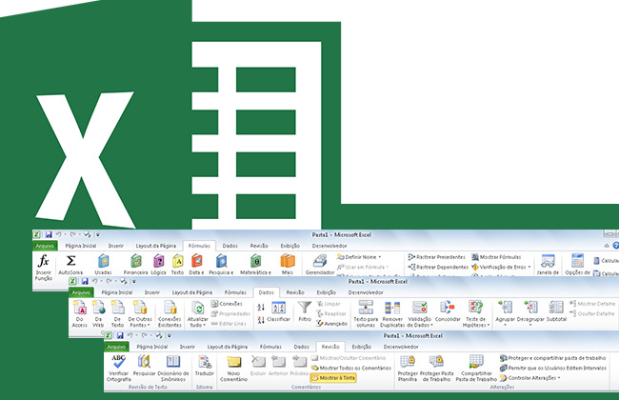
Task: Click De Texto import icon in Dados ribbon
Action: (118, 308)
